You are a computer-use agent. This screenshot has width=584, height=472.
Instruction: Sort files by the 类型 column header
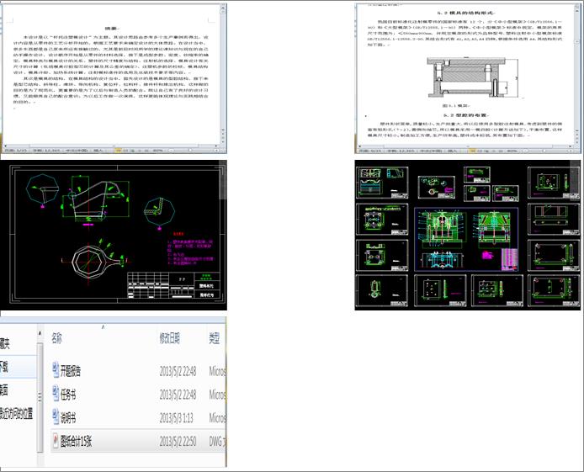tap(214, 338)
